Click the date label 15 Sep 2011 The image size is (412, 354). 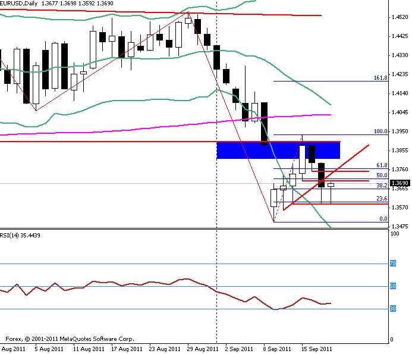point(316,349)
